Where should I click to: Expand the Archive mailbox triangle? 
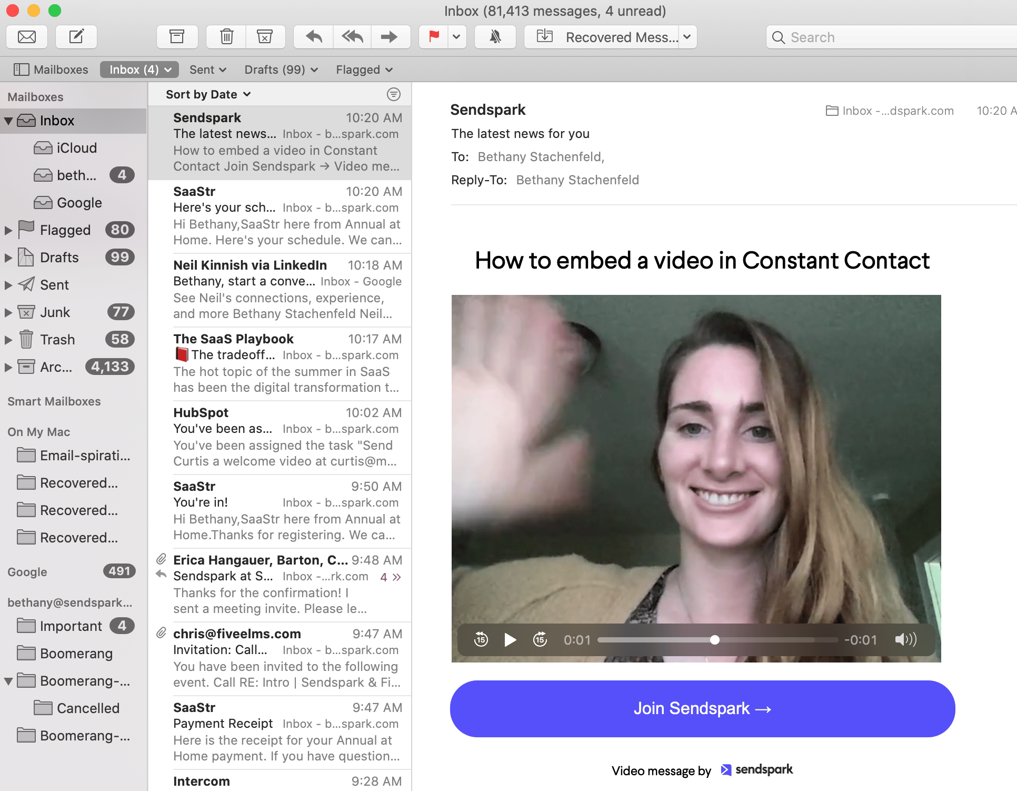point(8,367)
